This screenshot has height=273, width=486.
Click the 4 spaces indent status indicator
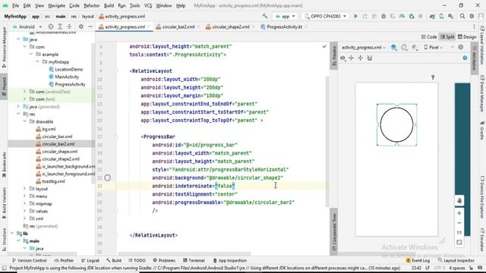pyautogui.click(x=457, y=268)
